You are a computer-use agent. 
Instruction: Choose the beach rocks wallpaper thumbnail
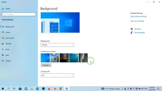[55, 58]
